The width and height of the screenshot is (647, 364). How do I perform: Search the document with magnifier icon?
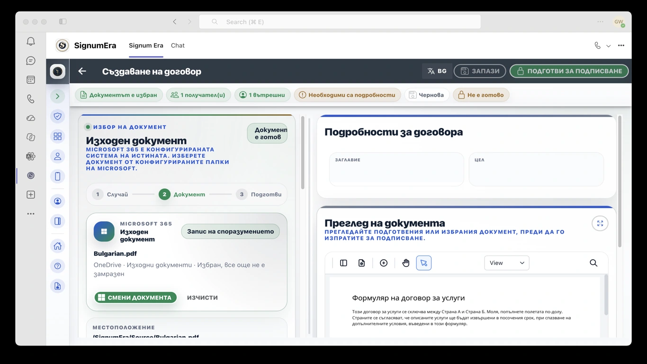[593, 263]
